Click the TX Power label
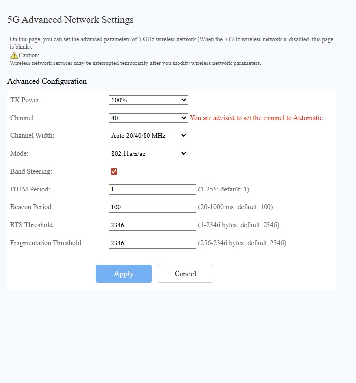Screen dimensions: 356x383 click(26, 100)
